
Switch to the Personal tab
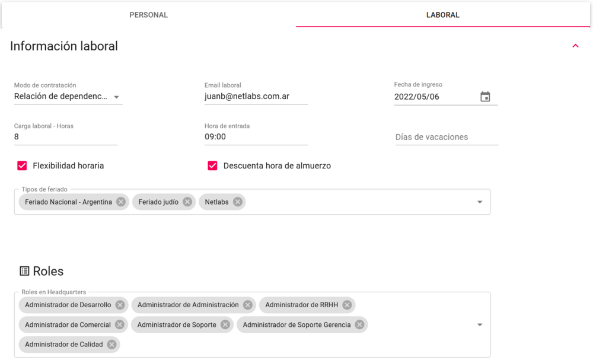click(x=149, y=15)
